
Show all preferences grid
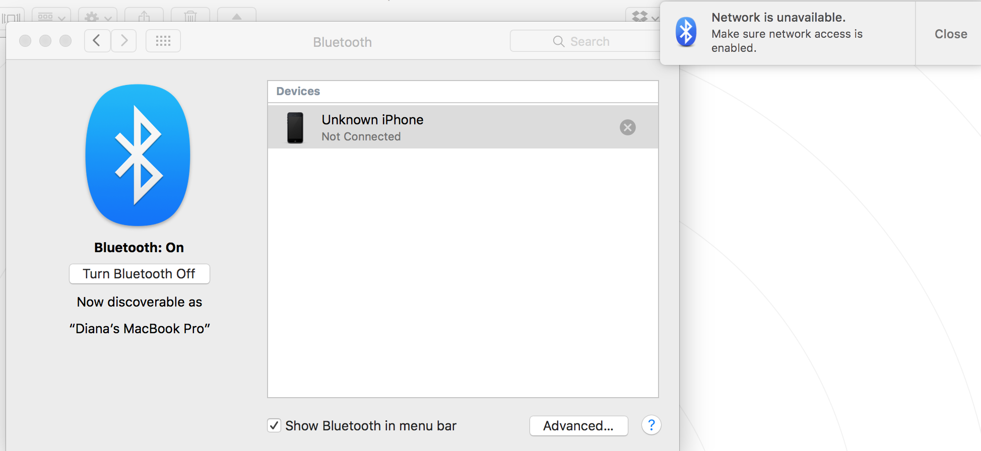click(163, 41)
